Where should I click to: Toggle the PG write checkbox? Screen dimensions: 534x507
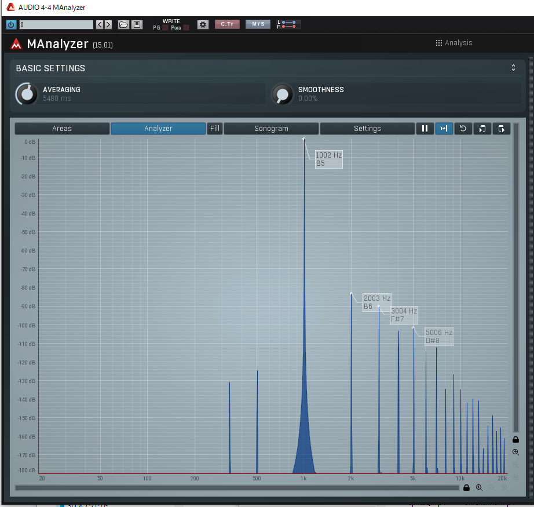[x=165, y=28]
